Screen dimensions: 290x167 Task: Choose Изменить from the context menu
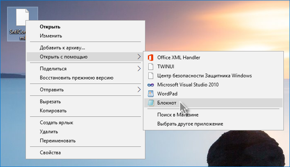(x=85, y=36)
